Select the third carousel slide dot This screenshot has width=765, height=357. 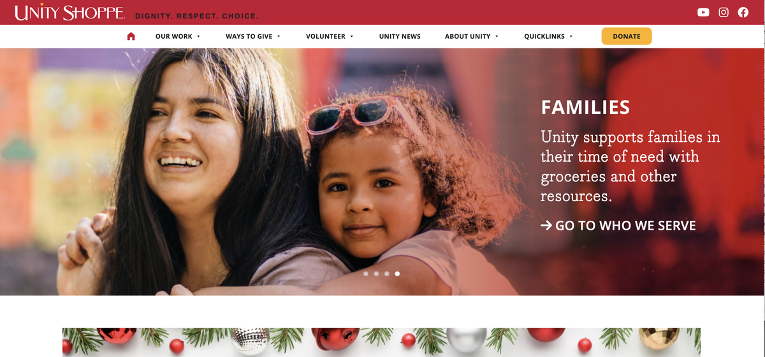[x=387, y=274]
